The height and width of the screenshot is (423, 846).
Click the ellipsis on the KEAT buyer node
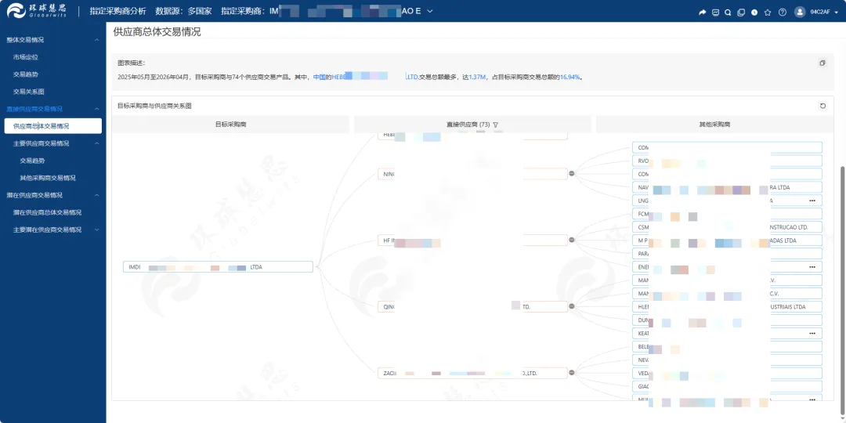[812, 334]
